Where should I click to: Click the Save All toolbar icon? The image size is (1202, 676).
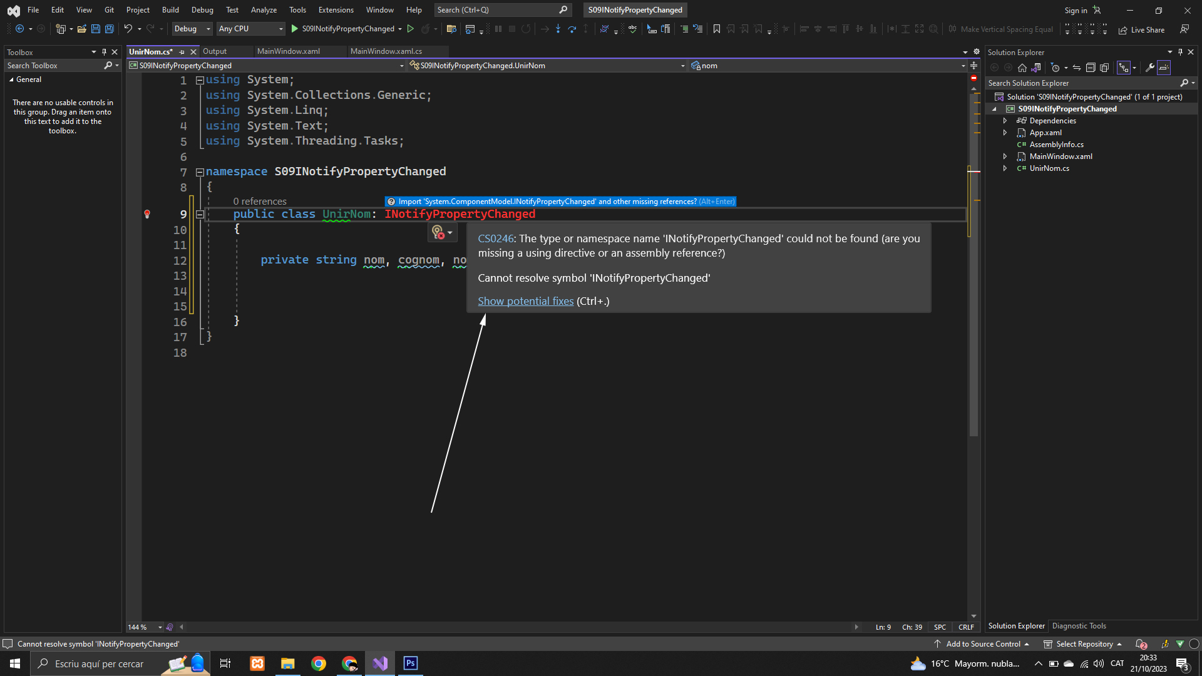point(110,29)
